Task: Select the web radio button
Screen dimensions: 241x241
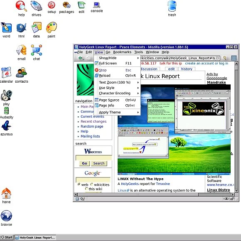Action: tap(79, 184)
